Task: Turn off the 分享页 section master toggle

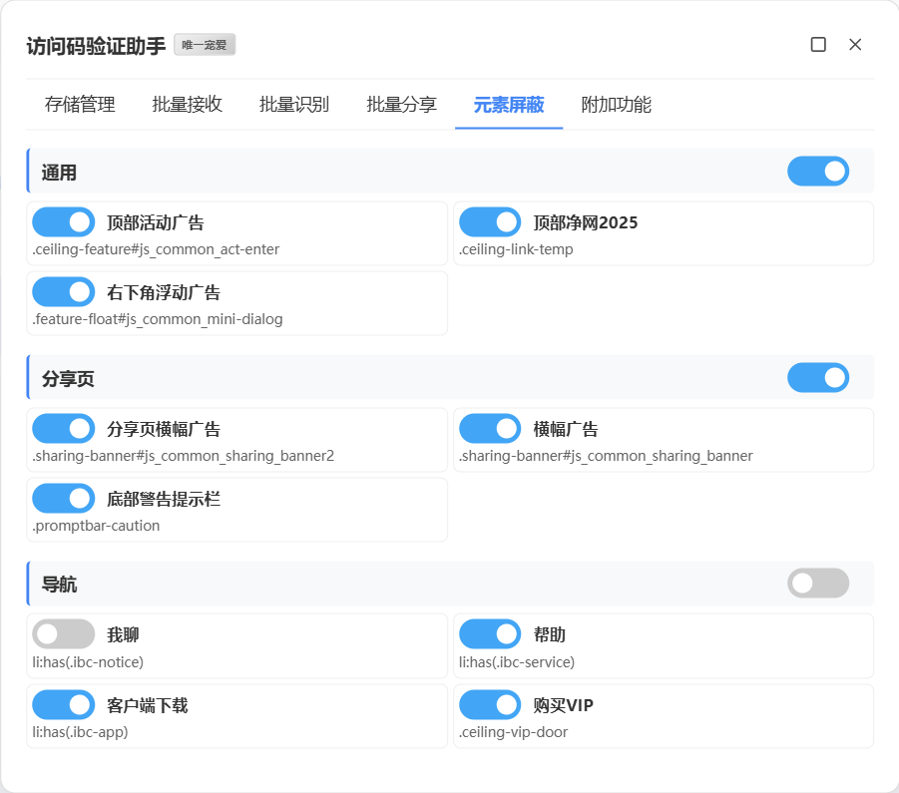Action: (x=818, y=378)
